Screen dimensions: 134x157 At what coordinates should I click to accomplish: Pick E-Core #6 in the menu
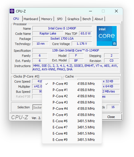[x=72, y=121]
